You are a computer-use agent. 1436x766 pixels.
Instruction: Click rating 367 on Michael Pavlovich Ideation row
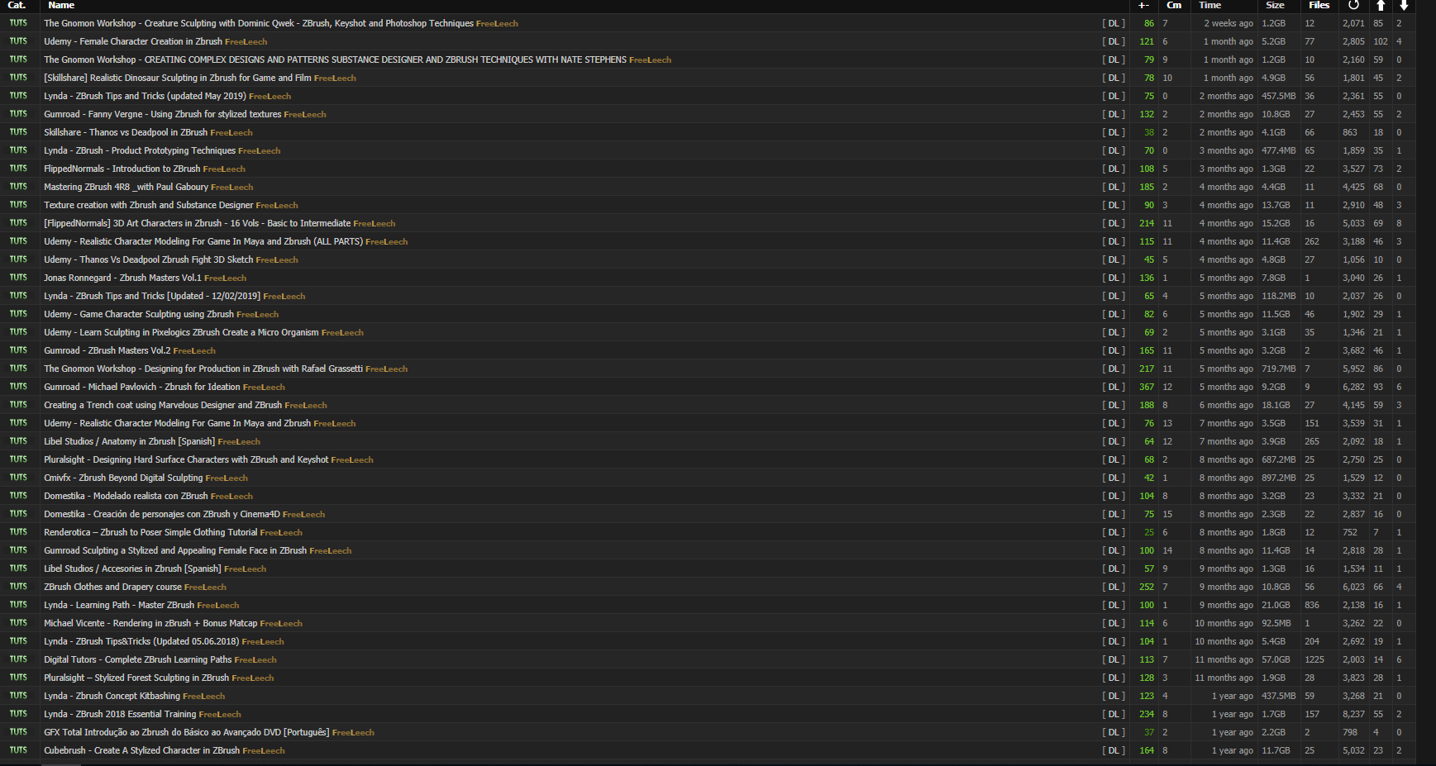[1147, 387]
